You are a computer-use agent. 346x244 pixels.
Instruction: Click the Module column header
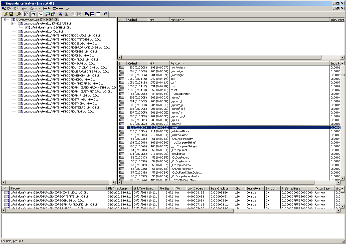[x=58, y=188]
